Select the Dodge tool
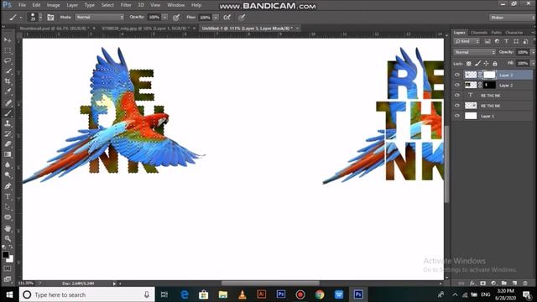 click(x=8, y=175)
